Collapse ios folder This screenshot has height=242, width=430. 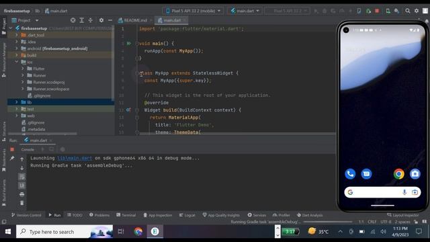[x=17, y=62]
